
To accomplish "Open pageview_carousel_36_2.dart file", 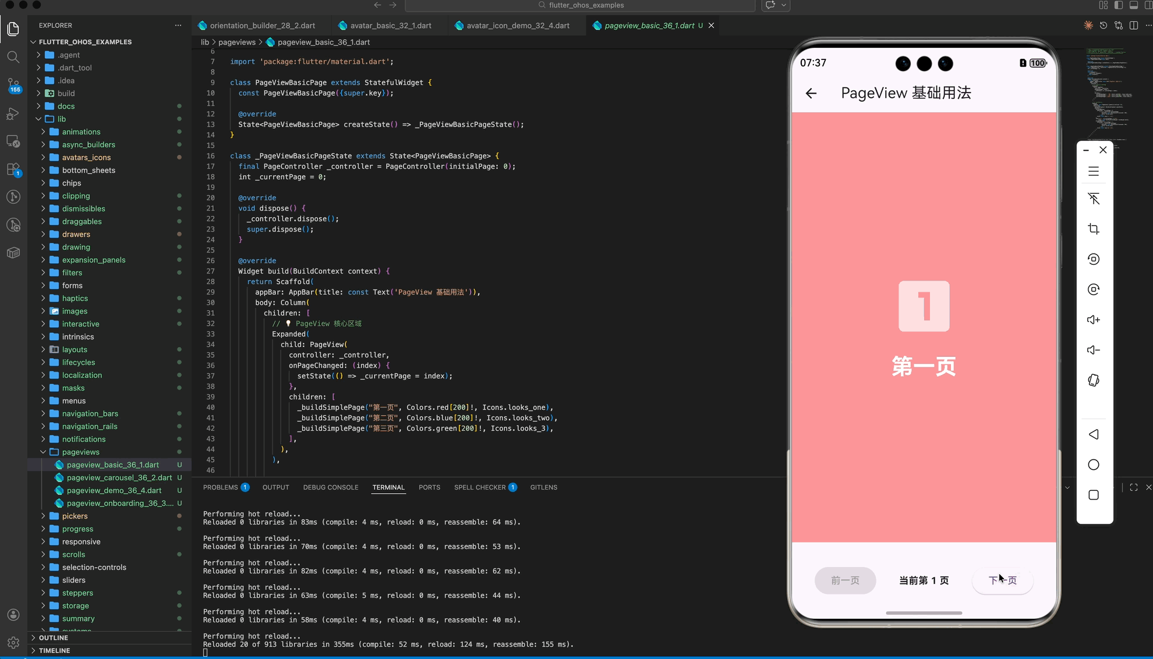I will [x=119, y=477].
